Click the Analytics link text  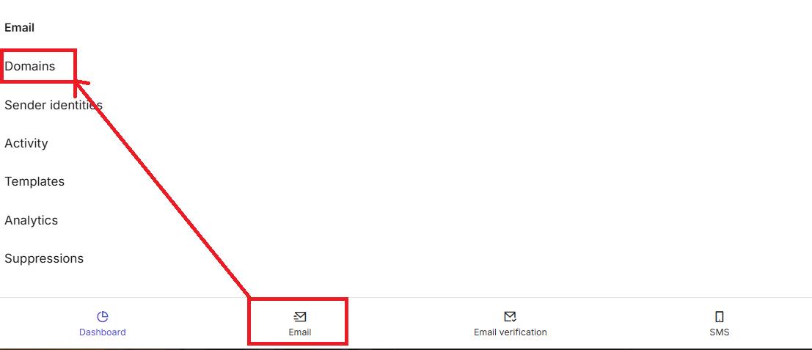(x=31, y=220)
